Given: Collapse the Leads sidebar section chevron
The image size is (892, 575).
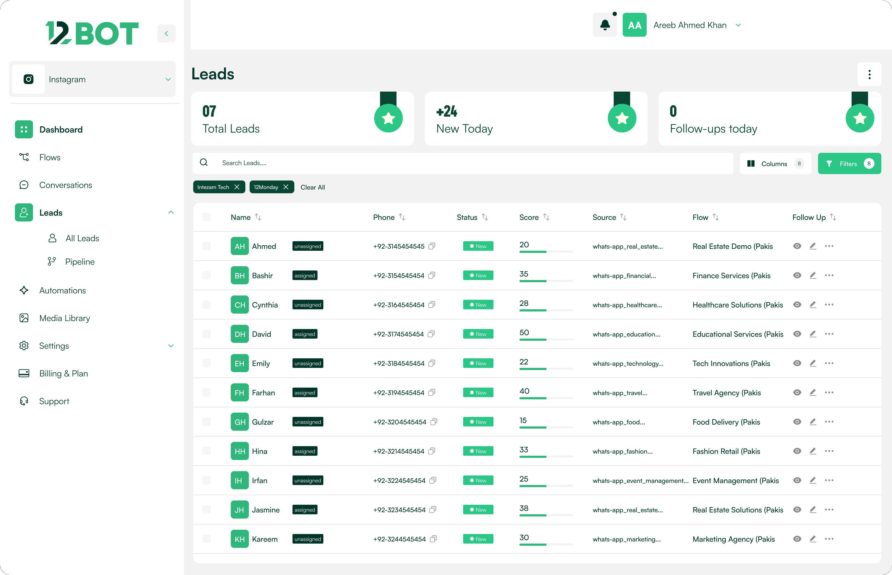Looking at the screenshot, I should [171, 212].
